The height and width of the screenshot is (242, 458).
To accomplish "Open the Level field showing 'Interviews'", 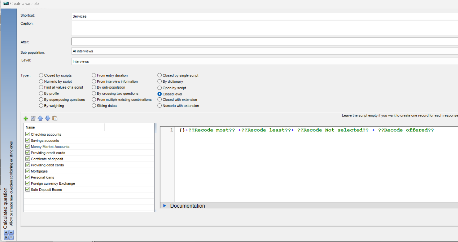I will 181,61.
